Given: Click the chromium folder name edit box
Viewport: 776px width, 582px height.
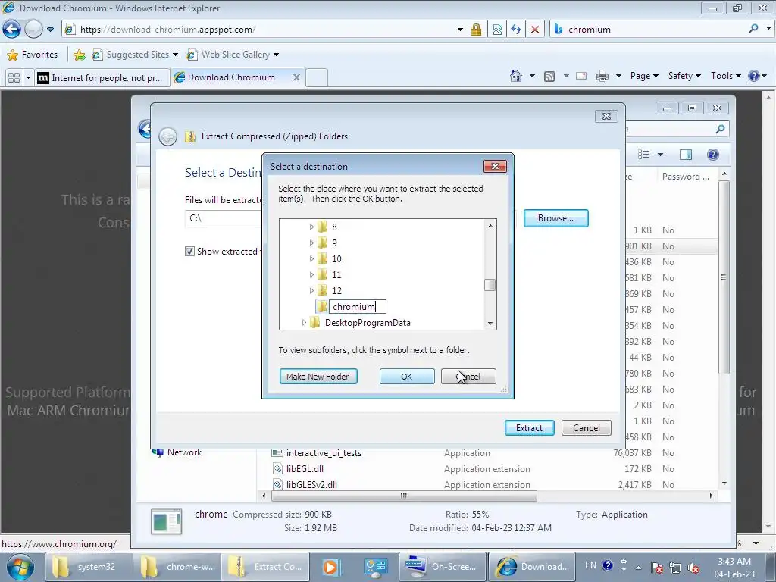Looking at the screenshot, I should pos(358,307).
